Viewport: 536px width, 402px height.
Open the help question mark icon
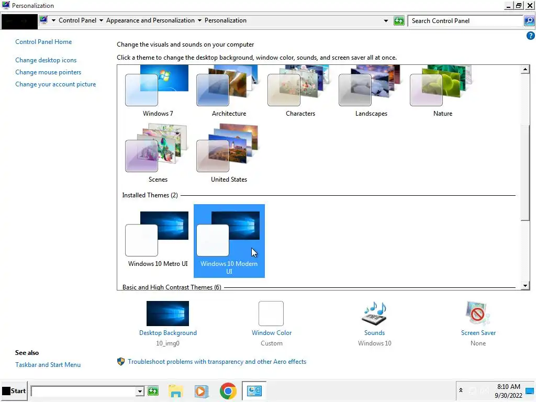pyautogui.click(x=530, y=36)
